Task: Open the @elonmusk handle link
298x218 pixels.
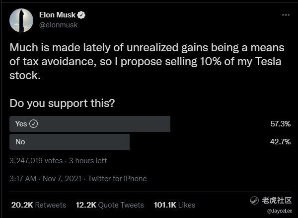Action: click(x=58, y=25)
